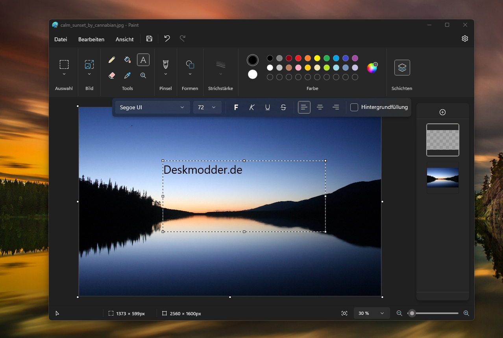Select the Text tool
This screenshot has height=338, width=503.
pyautogui.click(x=143, y=60)
